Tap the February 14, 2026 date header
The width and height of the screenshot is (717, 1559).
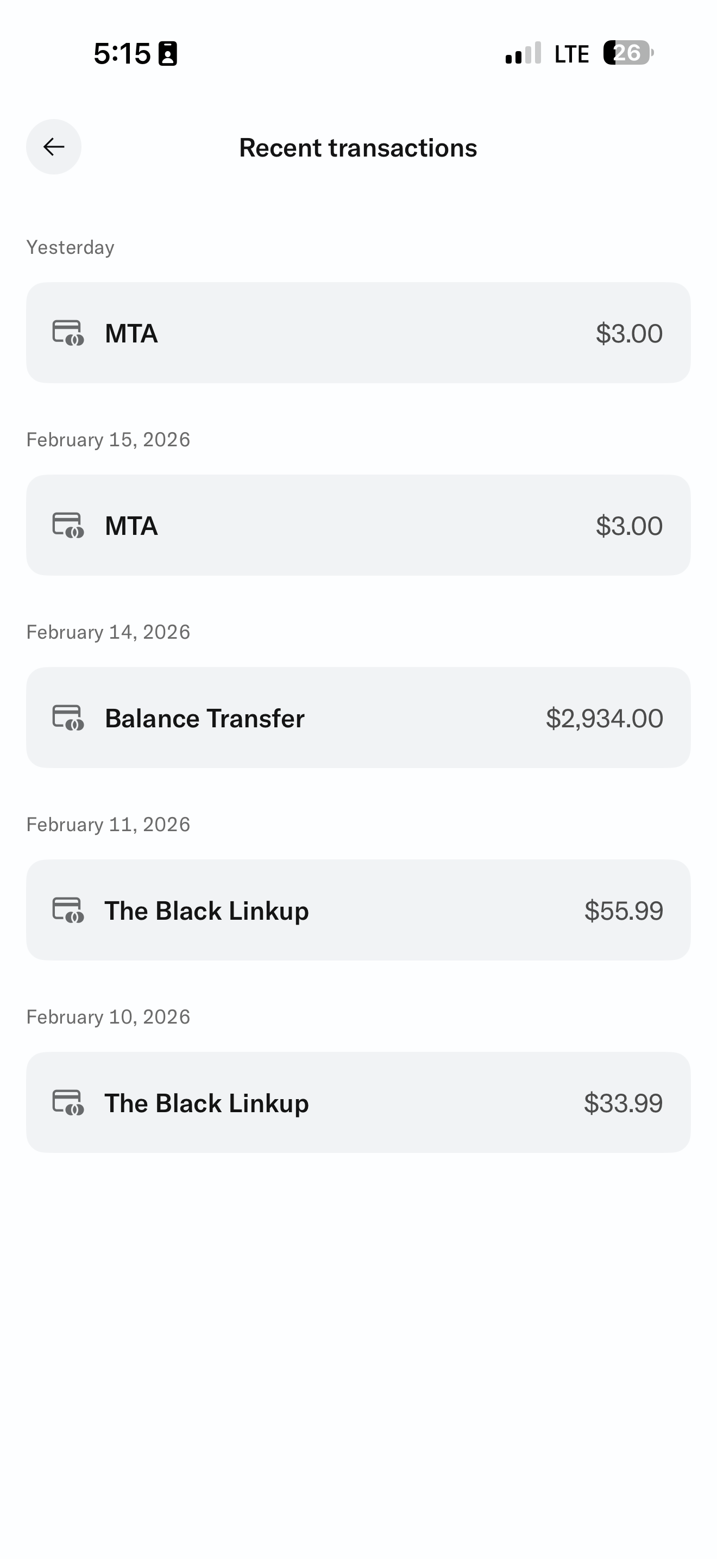pos(108,632)
